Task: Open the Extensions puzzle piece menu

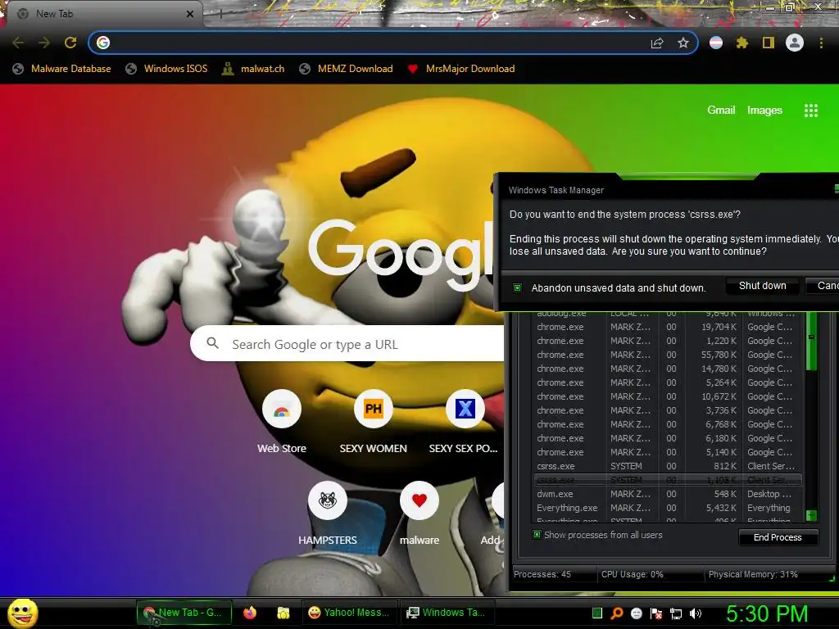Action: pyautogui.click(x=741, y=43)
